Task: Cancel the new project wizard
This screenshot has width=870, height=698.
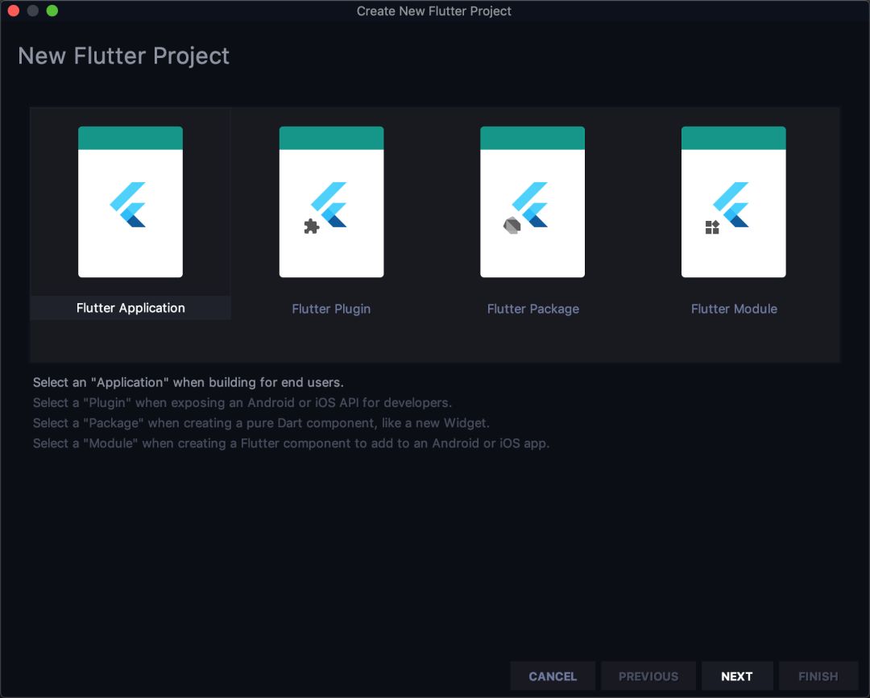Action: pyautogui.click(x=553, y=676)
